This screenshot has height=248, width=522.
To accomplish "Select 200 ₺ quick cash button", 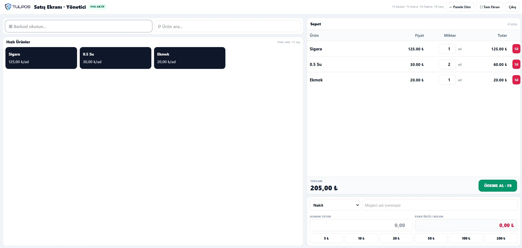I will coord(501,238).
